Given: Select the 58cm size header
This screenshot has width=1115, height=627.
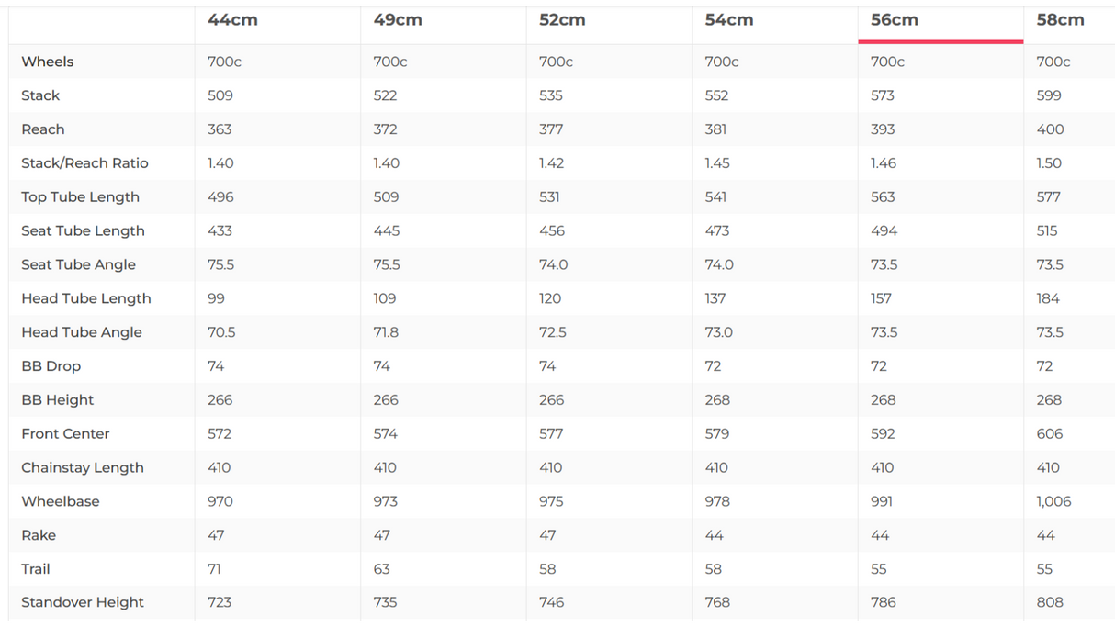Looking at the screenshot, I should pos(1060,20).
